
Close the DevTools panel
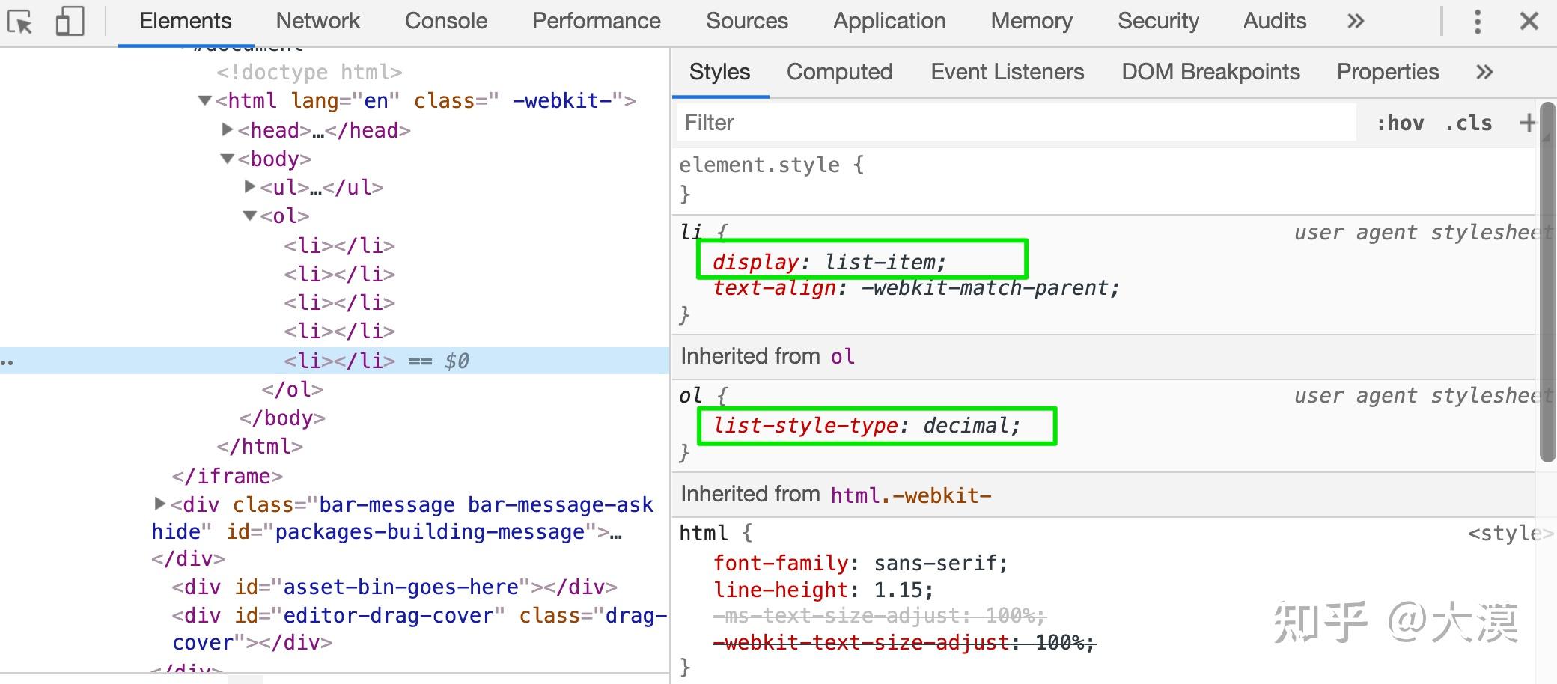click(x=1529, y=22)
